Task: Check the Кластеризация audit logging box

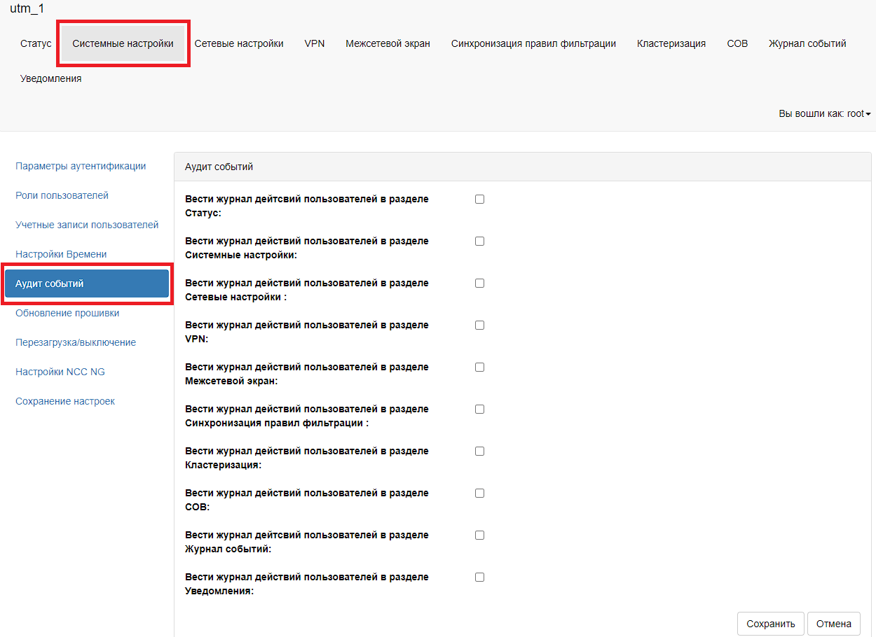Action: point(479,451)
